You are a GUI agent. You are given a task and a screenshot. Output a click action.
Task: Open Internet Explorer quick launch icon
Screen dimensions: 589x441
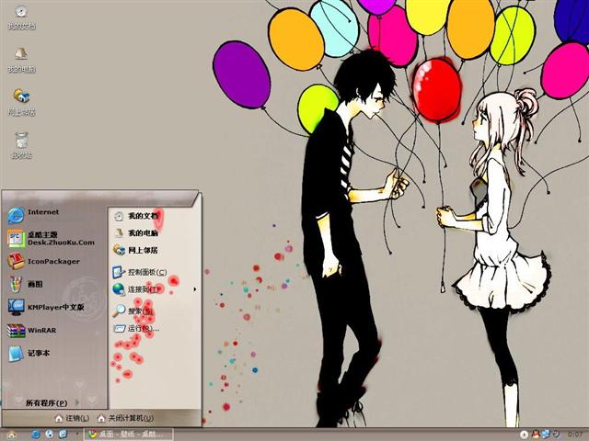(36, 435)
